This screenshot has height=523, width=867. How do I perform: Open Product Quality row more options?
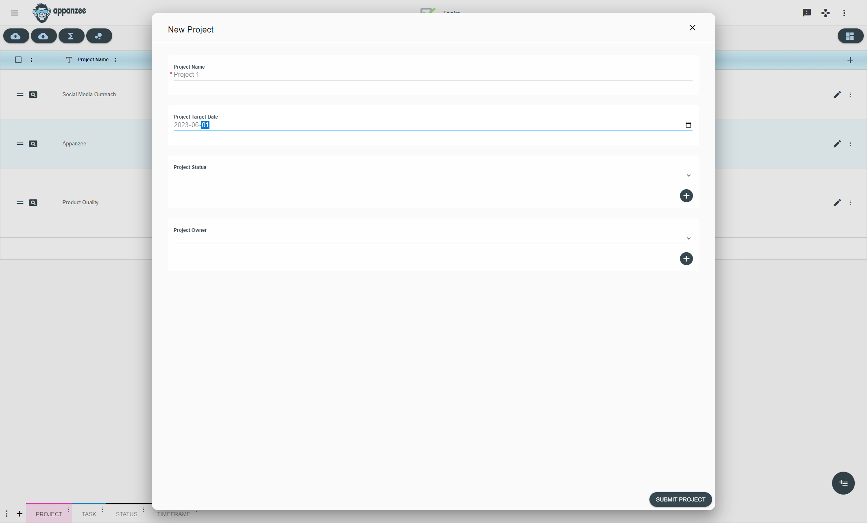(850, 203)
